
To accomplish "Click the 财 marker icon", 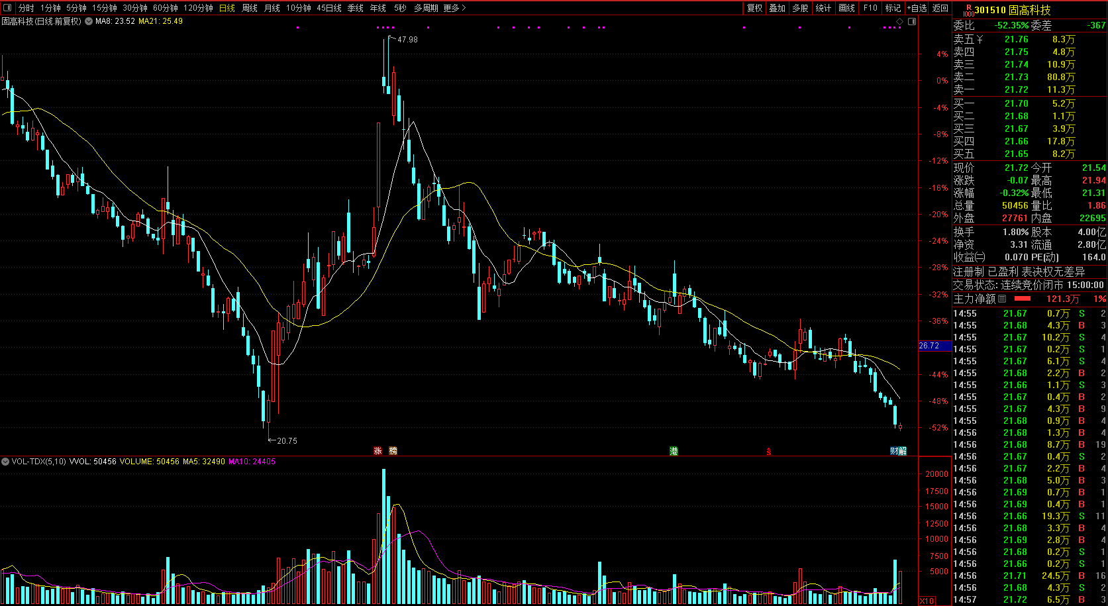I will pos(894,451).
